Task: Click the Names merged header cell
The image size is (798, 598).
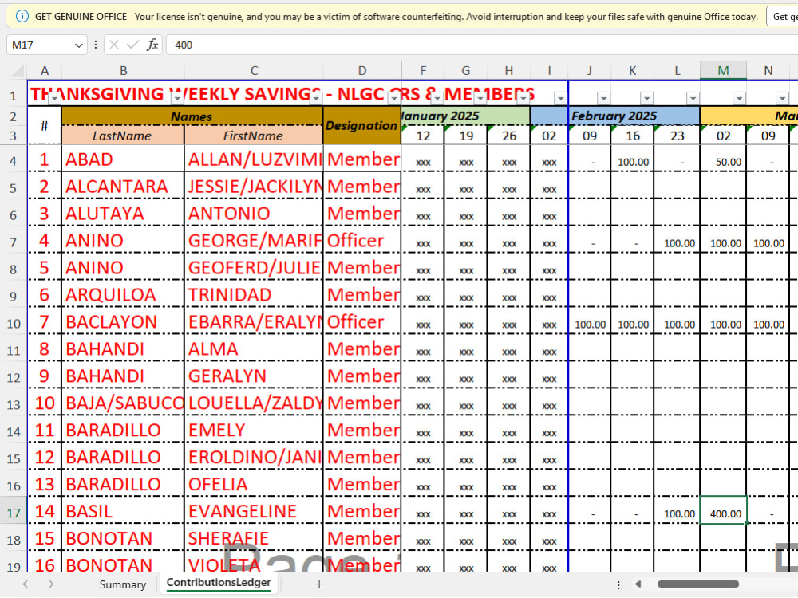Action: (x=192, y=116)
